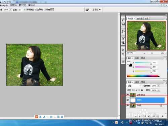
Task: Click the lock transparent pixels icon
Action: click(133, 90)
